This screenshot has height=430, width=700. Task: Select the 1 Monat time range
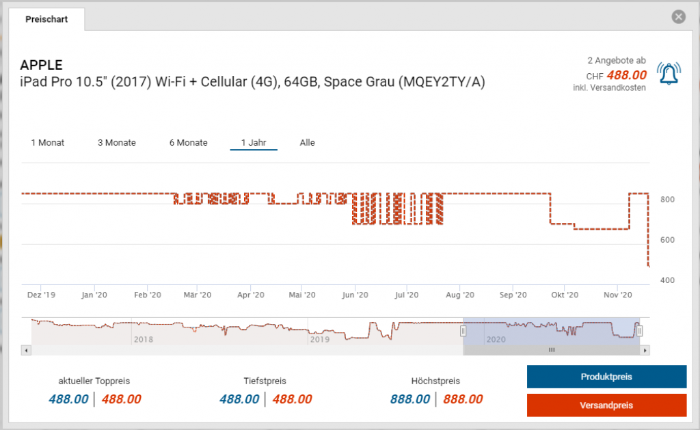[x=48, y=142]
